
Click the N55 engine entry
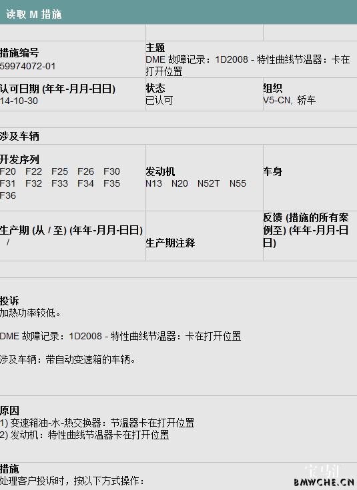point(238,183)
